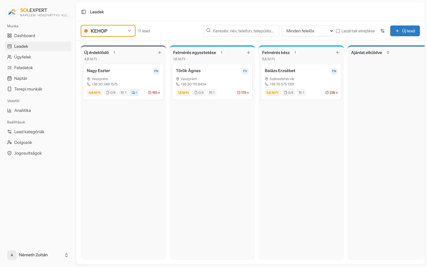This screenshot has height=267, width=427.
Task: Click truck badge on Nagy Eszter card
Action: coord(134,93)
